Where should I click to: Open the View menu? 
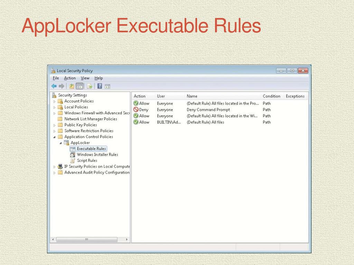coord(85,78)
